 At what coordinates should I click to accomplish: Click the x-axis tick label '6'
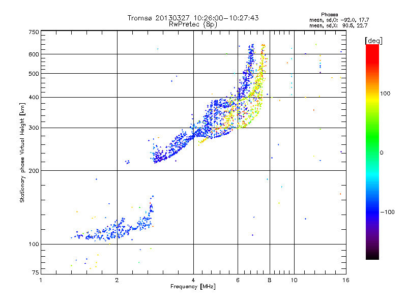pyautogui.click(x=238, y=280)
